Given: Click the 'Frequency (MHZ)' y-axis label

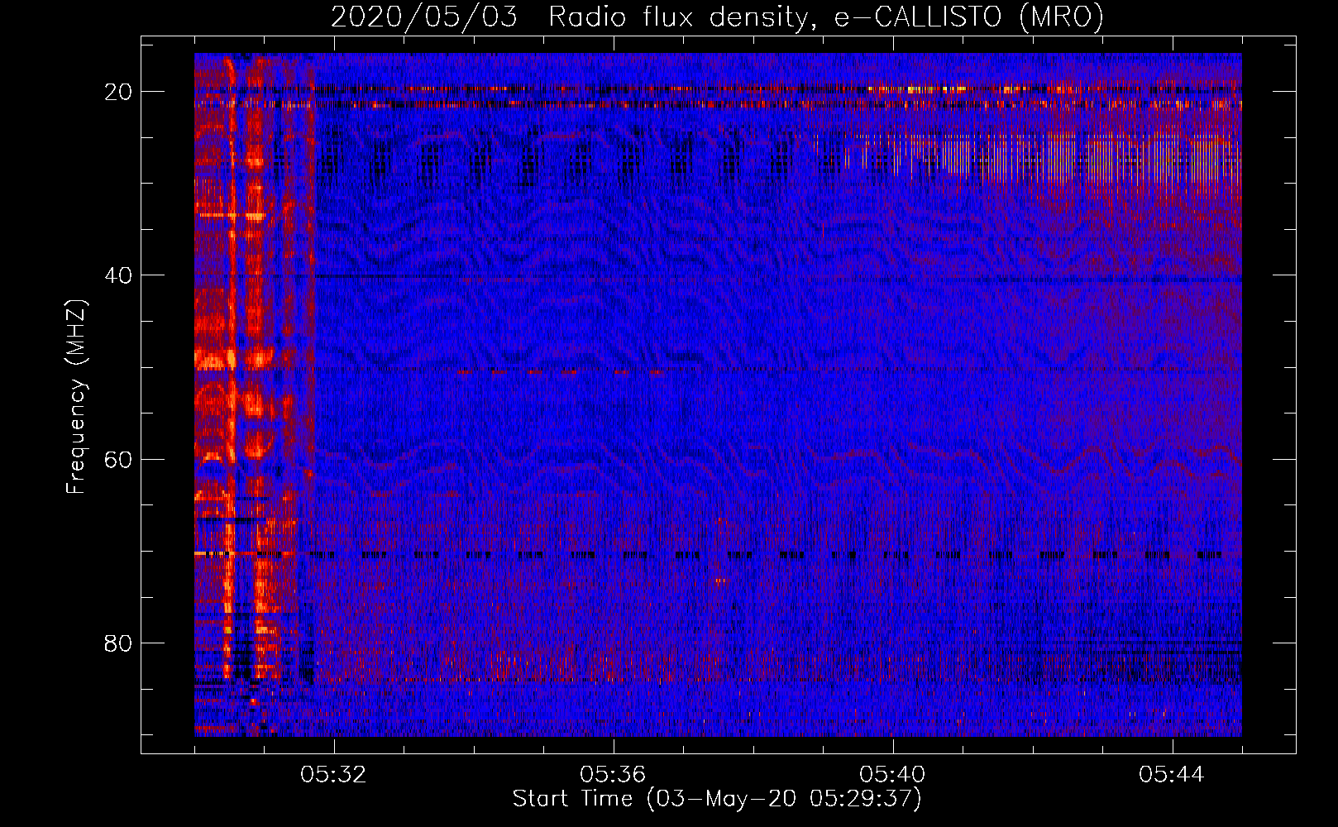Looking at the screenshot, I should tap(76, 397).
